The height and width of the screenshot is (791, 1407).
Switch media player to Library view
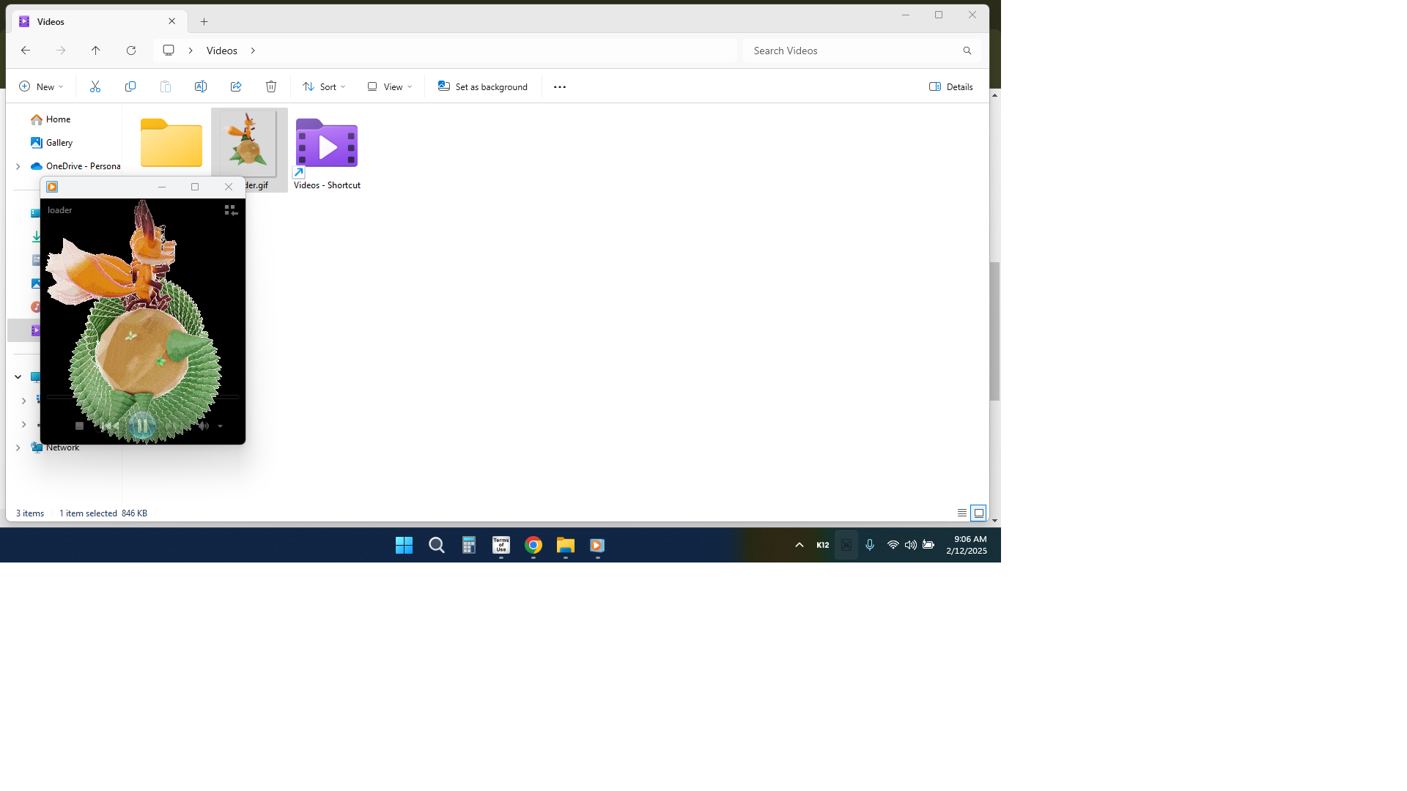click(231, 210)
